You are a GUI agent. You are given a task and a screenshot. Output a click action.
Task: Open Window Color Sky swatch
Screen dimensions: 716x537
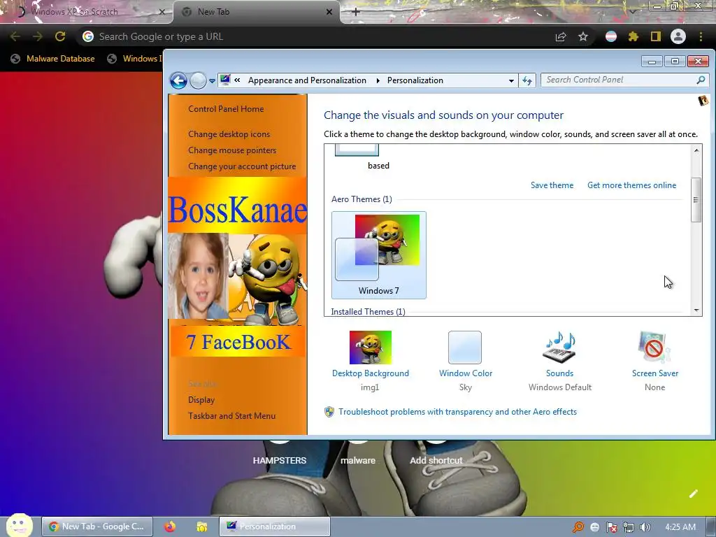click(465, 348)
